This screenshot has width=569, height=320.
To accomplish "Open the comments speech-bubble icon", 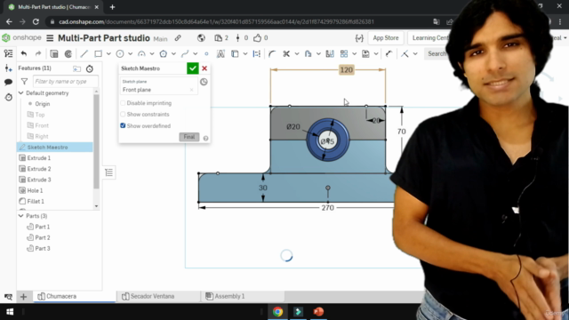I will tap(8, 82).
